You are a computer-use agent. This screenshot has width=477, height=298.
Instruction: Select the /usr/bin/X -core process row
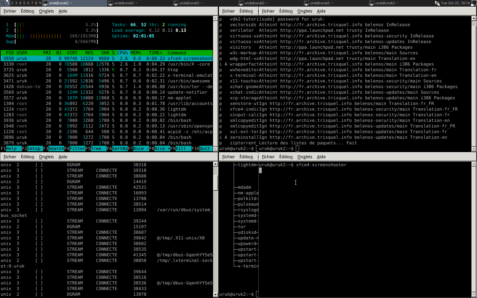[107, 64]
